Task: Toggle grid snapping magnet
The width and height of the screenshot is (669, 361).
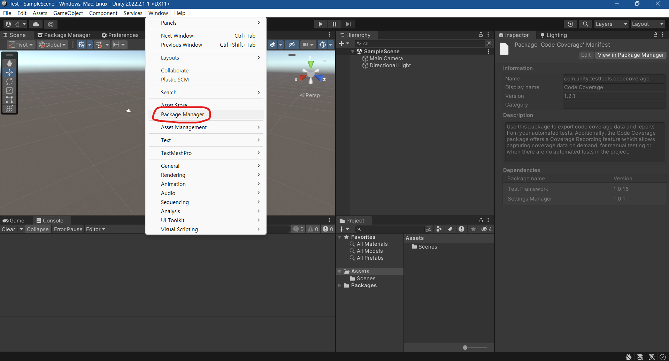Action: pos(99,45)
